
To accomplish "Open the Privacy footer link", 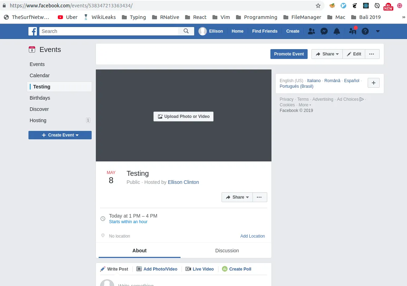I will pos(286,99).
